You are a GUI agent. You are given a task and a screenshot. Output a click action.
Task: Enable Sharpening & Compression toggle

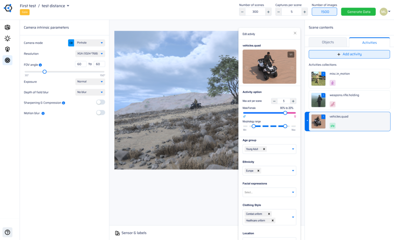(x=100, y=102)
